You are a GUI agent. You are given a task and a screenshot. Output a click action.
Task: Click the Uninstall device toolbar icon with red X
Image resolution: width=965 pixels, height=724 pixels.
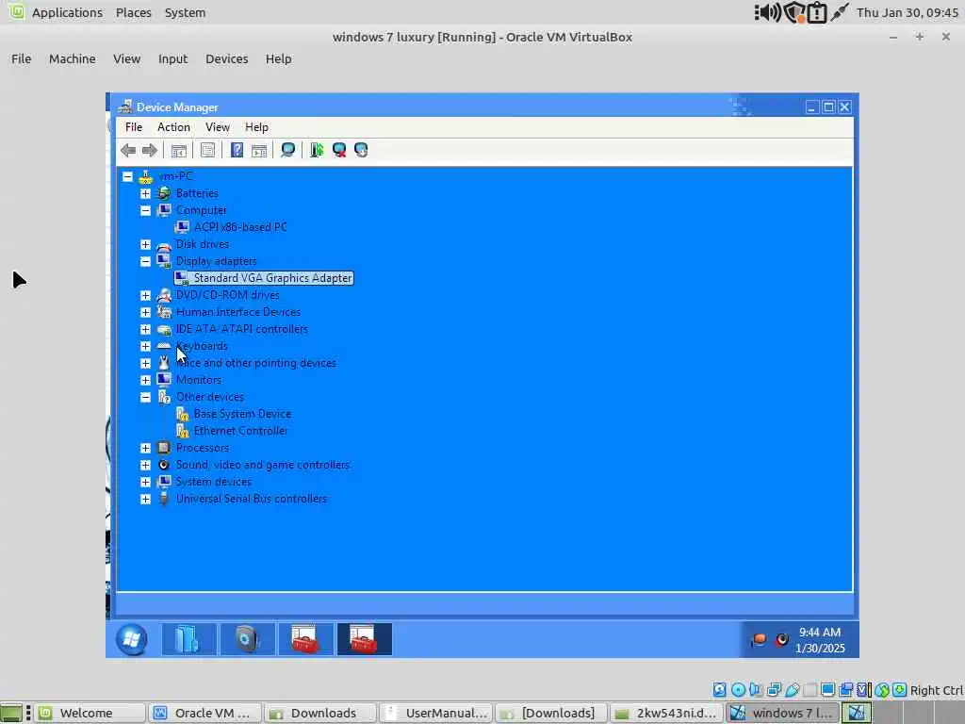click(x=338, y=150)
